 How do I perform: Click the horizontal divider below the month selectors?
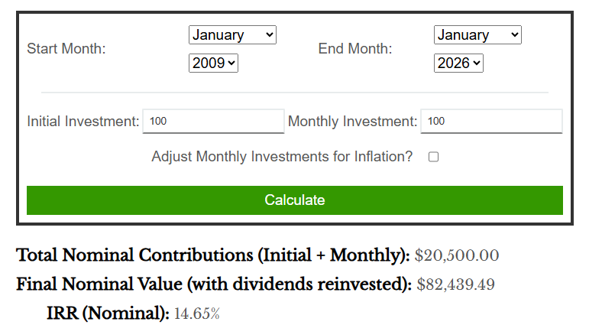pyautogui.click(x=294, y=93)
